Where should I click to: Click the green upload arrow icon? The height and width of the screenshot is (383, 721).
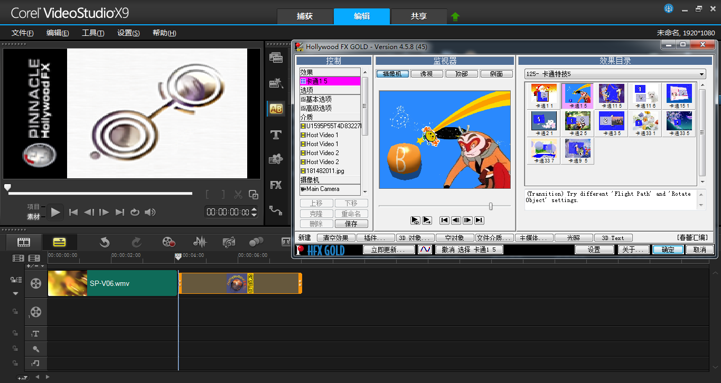(455, 16)
